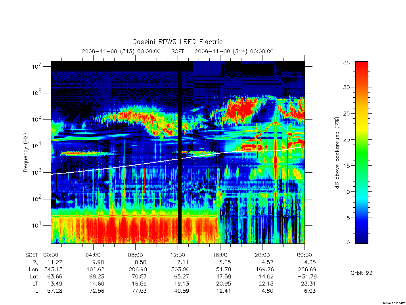The image size is (406, 305).
Task: Click the LT row label
Action: pos(35,284)
